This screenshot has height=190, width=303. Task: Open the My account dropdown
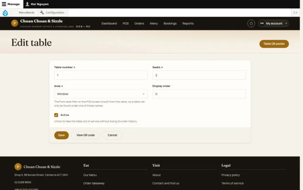click(274, 23)
